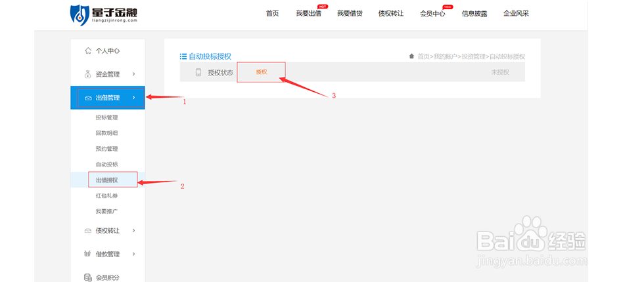Click the home icon beside 个人中心

pyautogui.click(x=88, y=50)
